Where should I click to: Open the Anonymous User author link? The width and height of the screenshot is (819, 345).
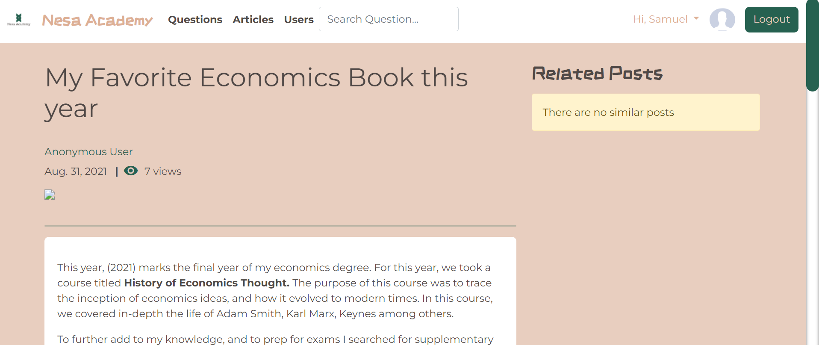pyautogui.click(x=88, y=152)
